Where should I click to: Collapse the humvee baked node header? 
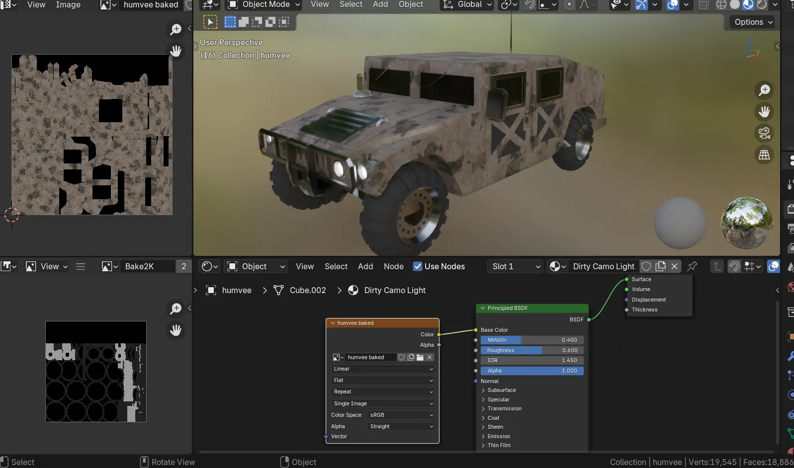pyautogui.click(x=333, y=323)
